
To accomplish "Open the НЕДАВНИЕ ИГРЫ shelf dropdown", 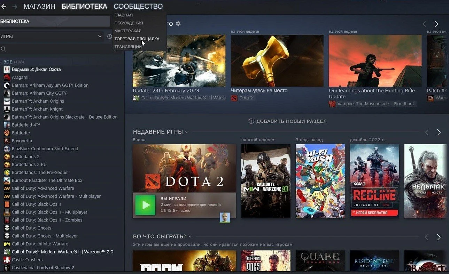I will click(x=187, y=132).
